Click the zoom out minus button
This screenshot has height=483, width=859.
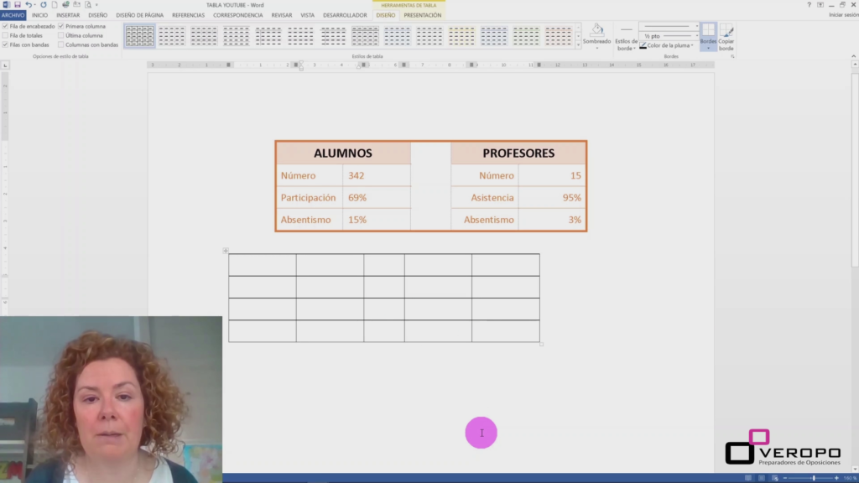click(x=784, y=478)
